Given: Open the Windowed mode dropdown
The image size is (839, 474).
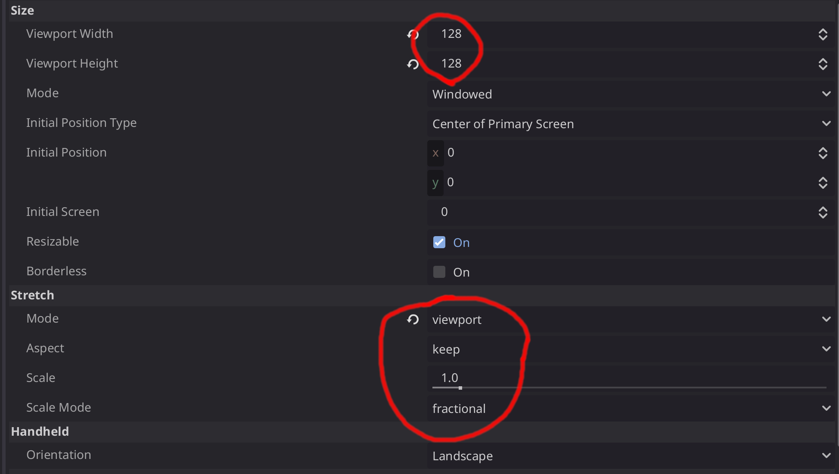Looking at the screenshot, I should 629,94.
